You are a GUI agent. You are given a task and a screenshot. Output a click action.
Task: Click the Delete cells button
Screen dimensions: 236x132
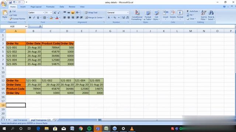[173, 15]
